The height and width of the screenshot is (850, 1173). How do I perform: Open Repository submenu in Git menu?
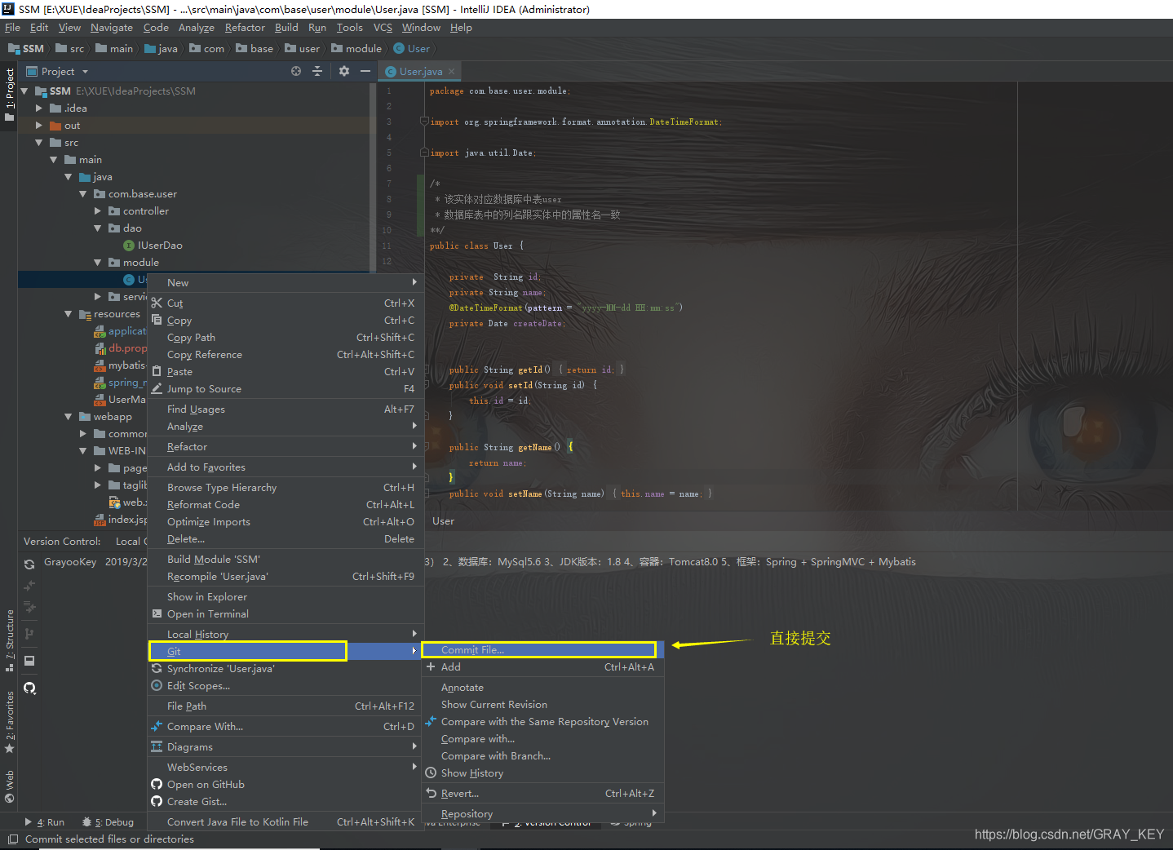tap(542, 813)
